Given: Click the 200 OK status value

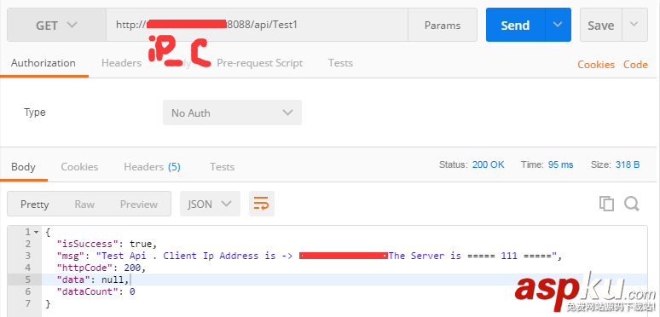Looking at the screenshot, I should pos(489,164).
